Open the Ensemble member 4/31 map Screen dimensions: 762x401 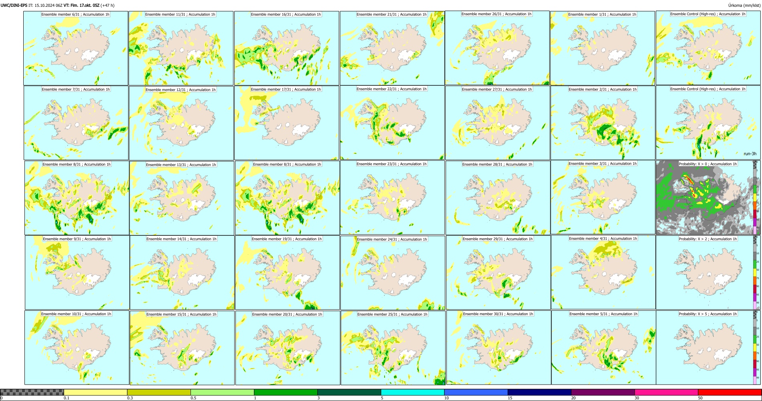pos(604,272)
